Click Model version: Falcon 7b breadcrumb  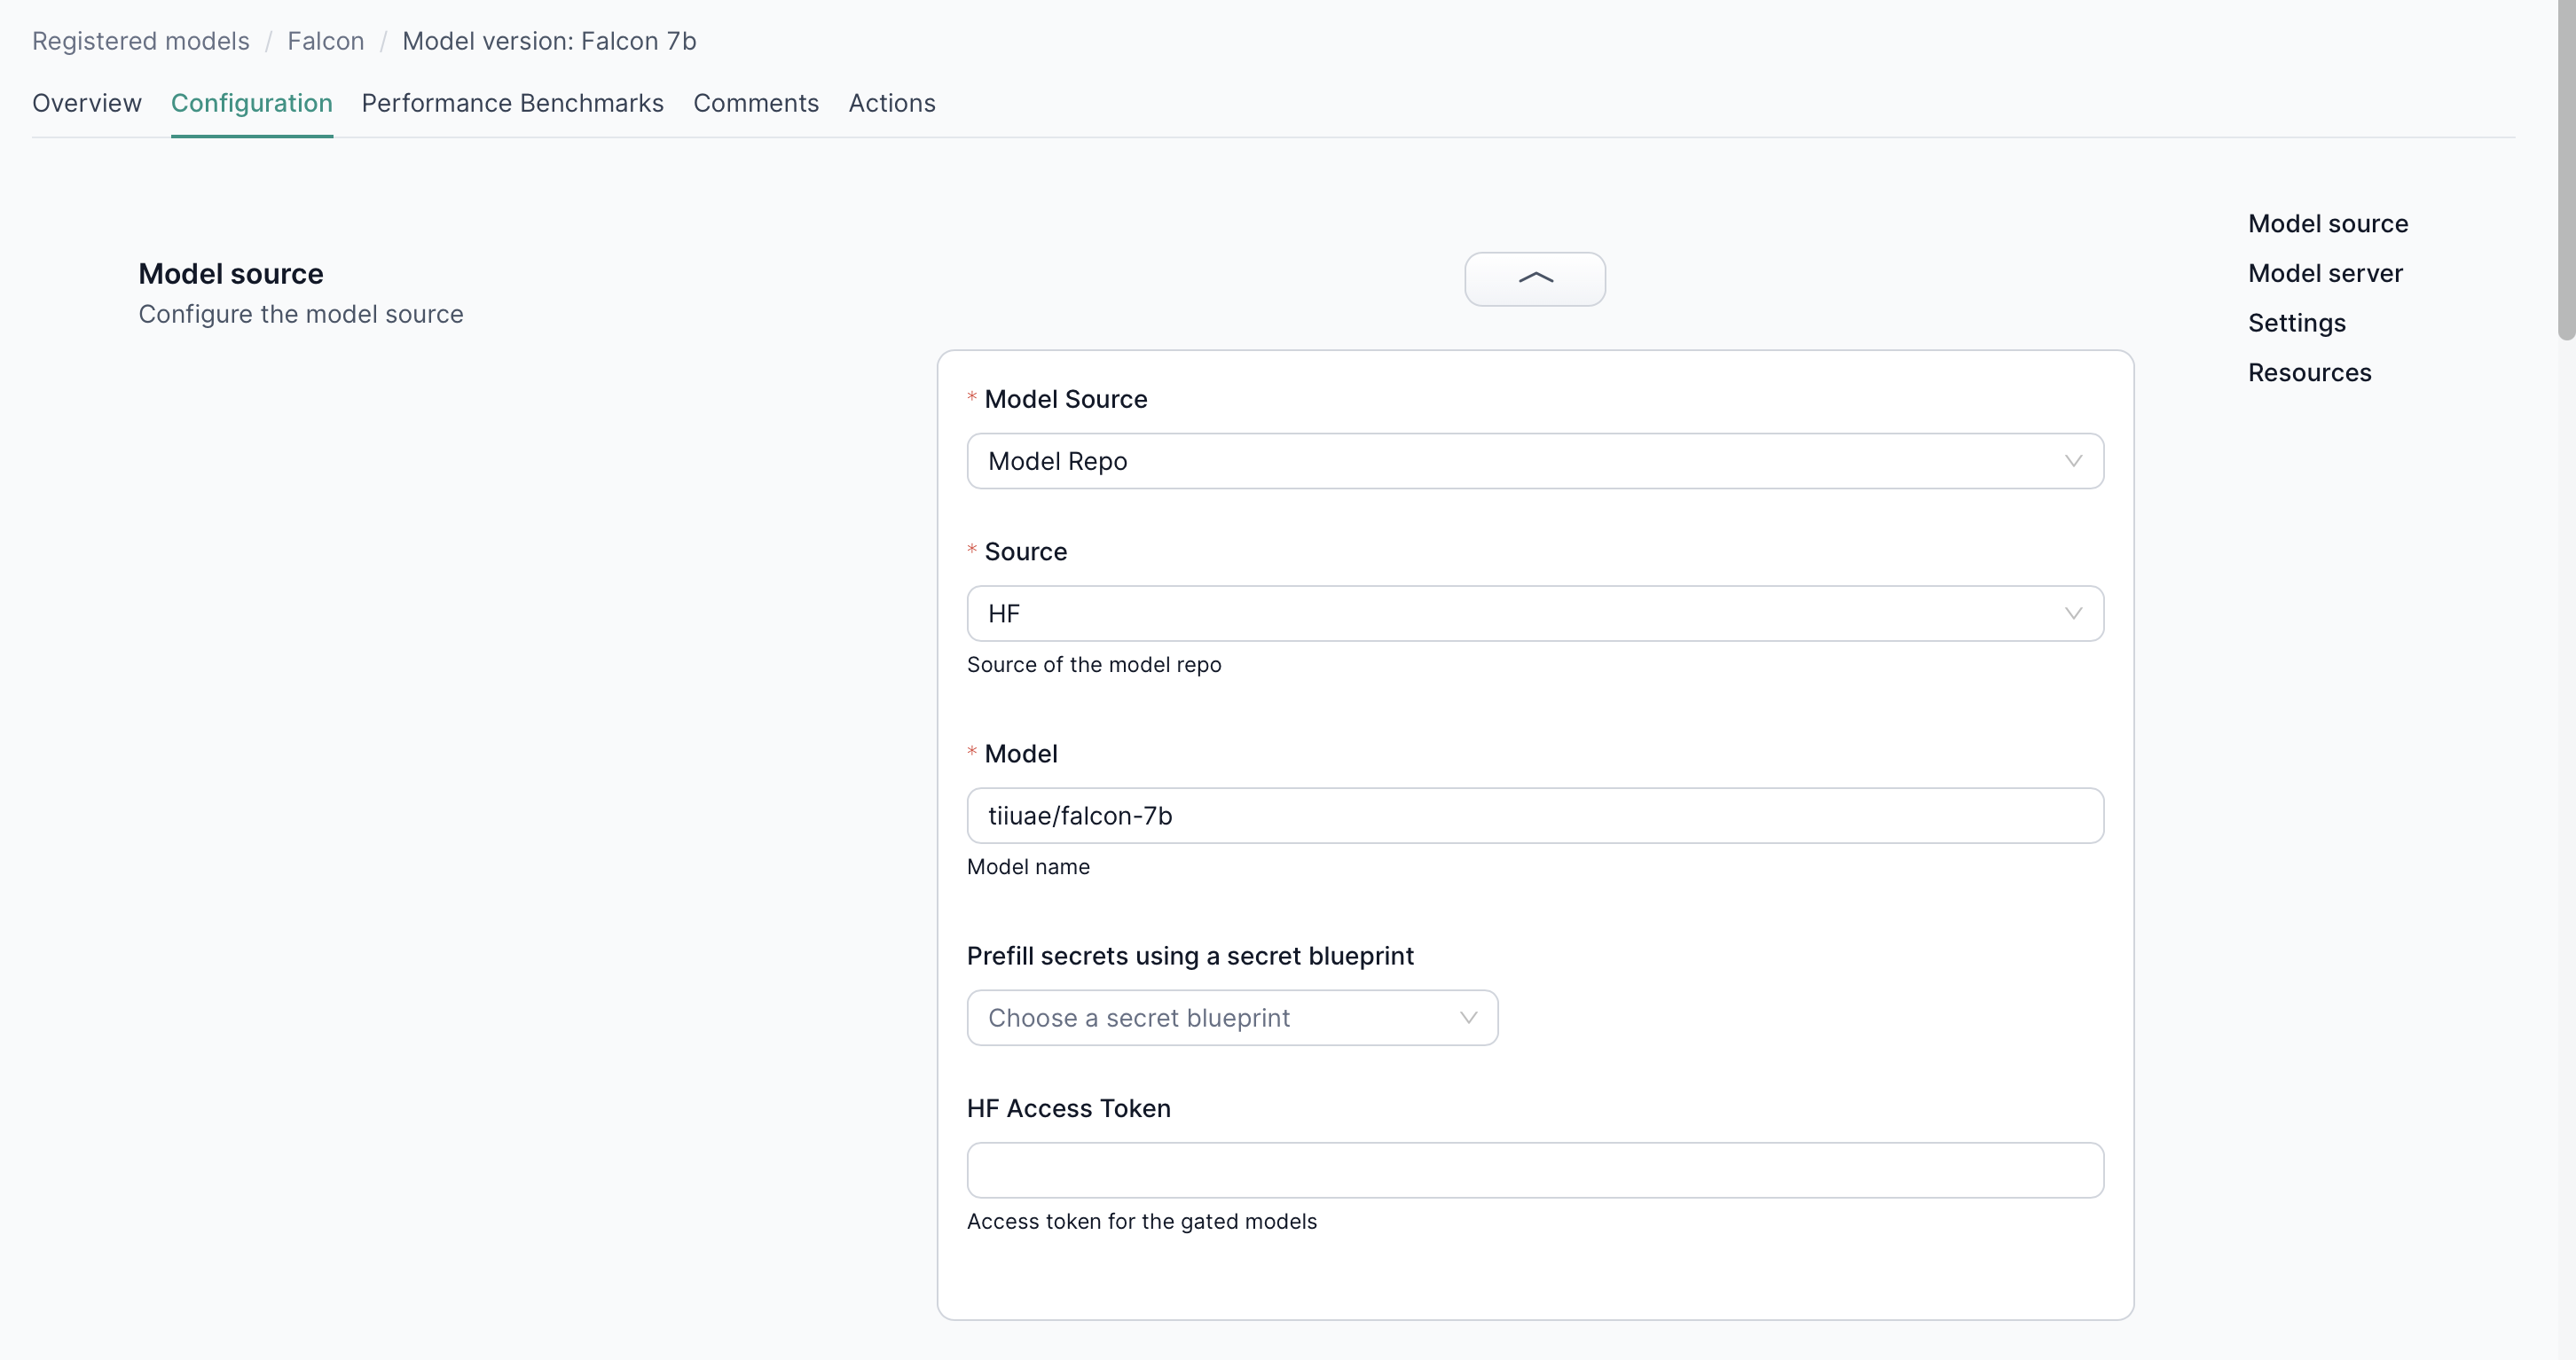[x=549, y=41]
